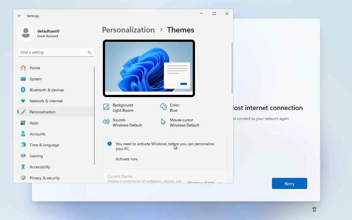Click the blue info icon in the activation notice
The height and width of the screenshot is (220, 352).
coord(109,144)
